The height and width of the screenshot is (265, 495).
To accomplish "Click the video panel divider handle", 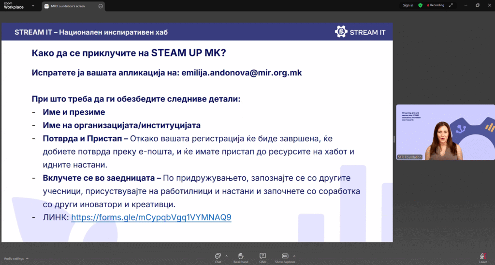I will point(394,139).
